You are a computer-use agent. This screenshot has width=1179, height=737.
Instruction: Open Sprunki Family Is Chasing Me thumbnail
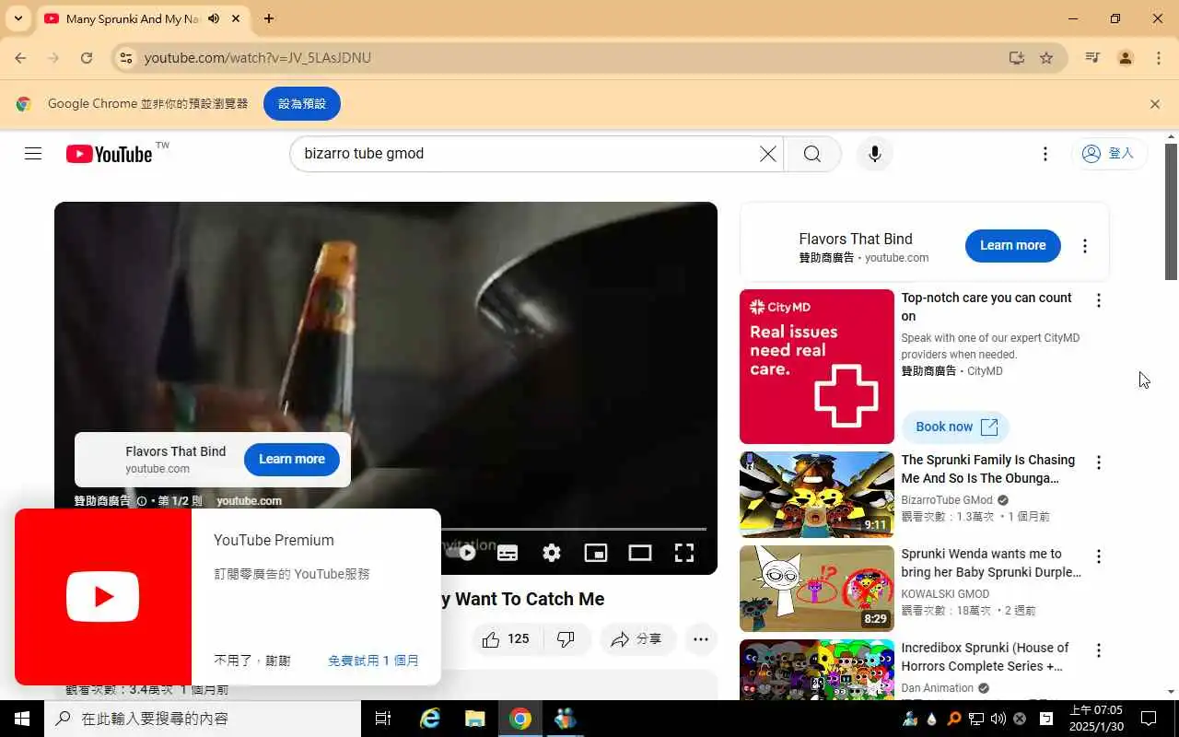(x=817, y=495)
